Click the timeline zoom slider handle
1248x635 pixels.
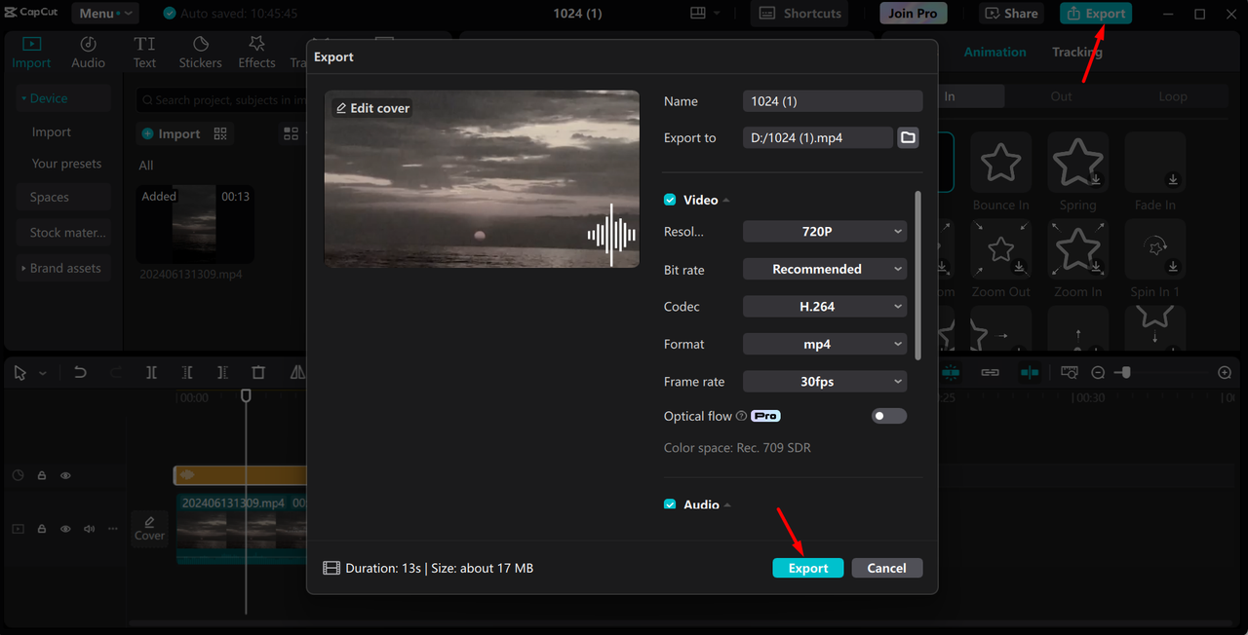pyautogui.click(x=1124, y=372)
